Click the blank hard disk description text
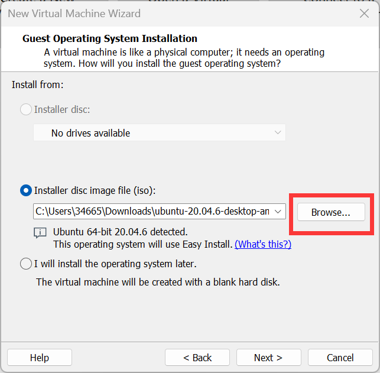 tap(158, 282)
